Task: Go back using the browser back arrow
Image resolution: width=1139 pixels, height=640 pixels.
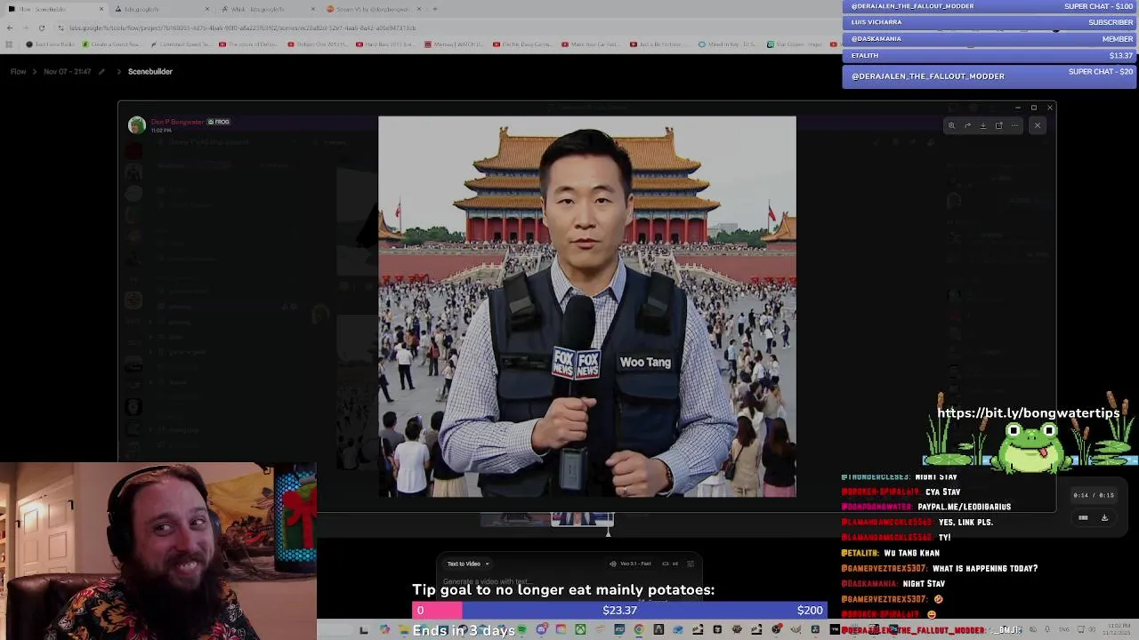Action: (x=10, y=28)
